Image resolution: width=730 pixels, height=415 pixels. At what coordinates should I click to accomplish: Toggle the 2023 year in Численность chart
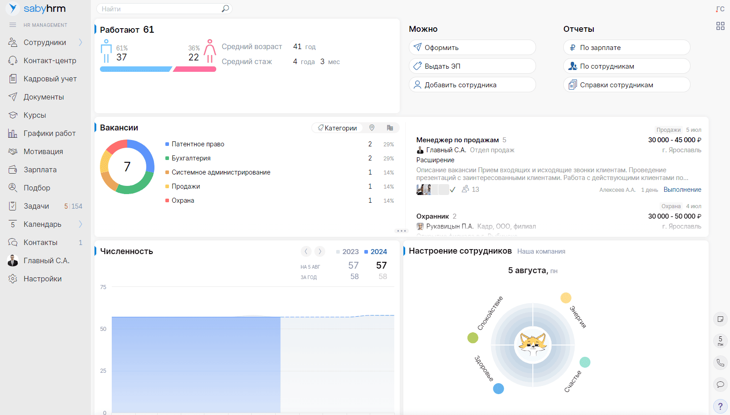click(348, 251)
